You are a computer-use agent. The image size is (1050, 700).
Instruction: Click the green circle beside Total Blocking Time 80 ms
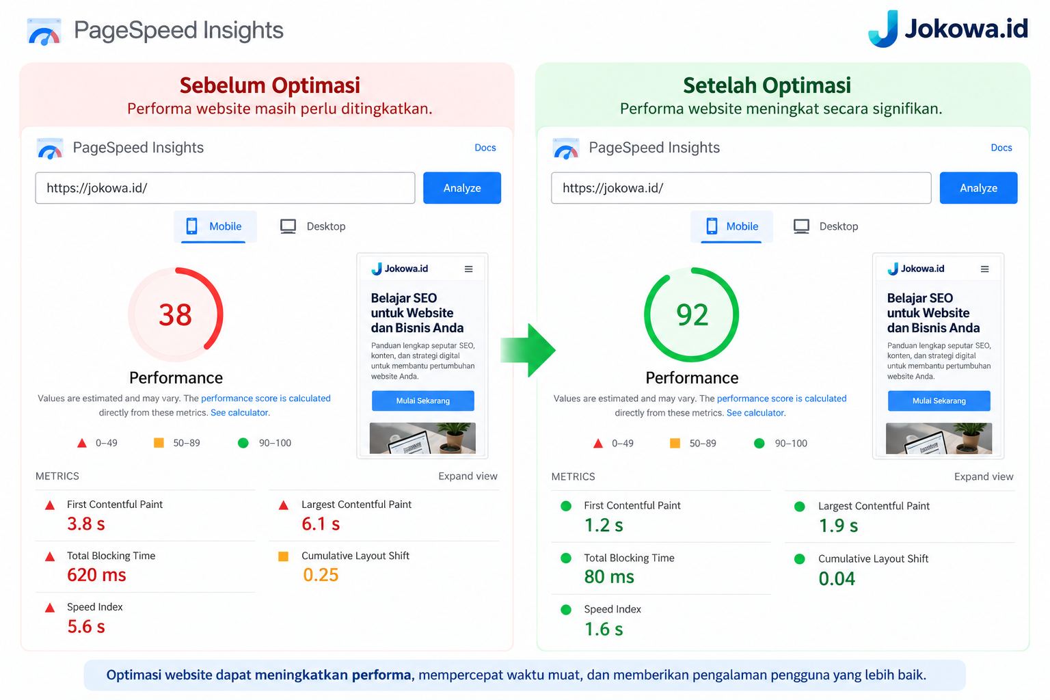(x=566, y=558)
